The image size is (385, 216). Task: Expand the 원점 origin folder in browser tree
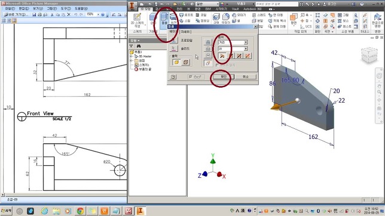click(132, 60)
